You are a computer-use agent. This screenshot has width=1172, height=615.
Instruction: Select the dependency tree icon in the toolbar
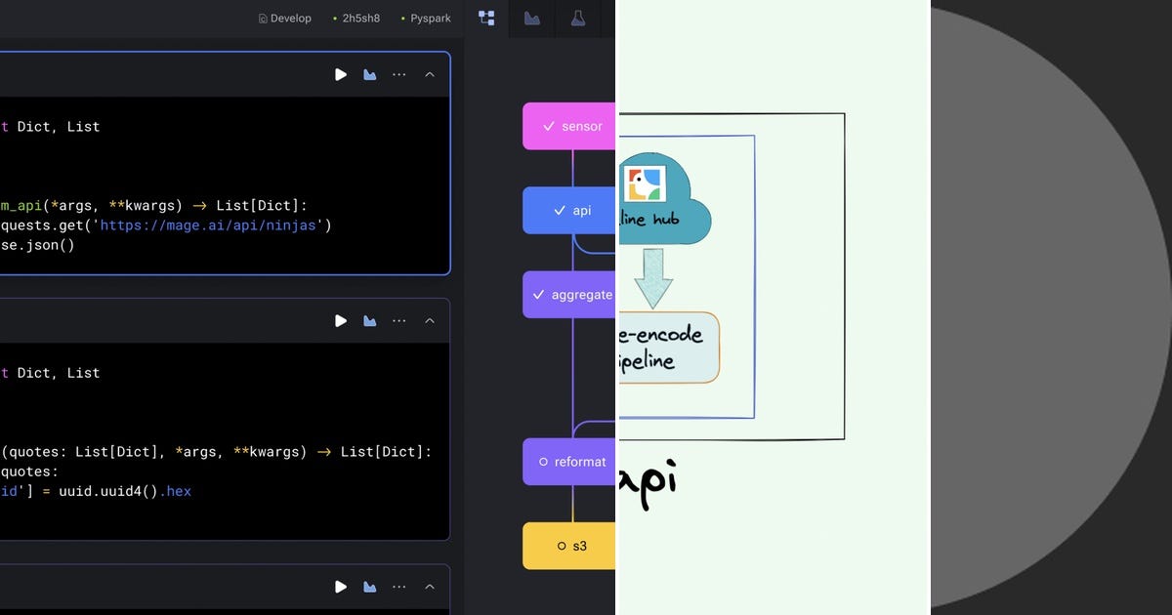click(486, 19)
